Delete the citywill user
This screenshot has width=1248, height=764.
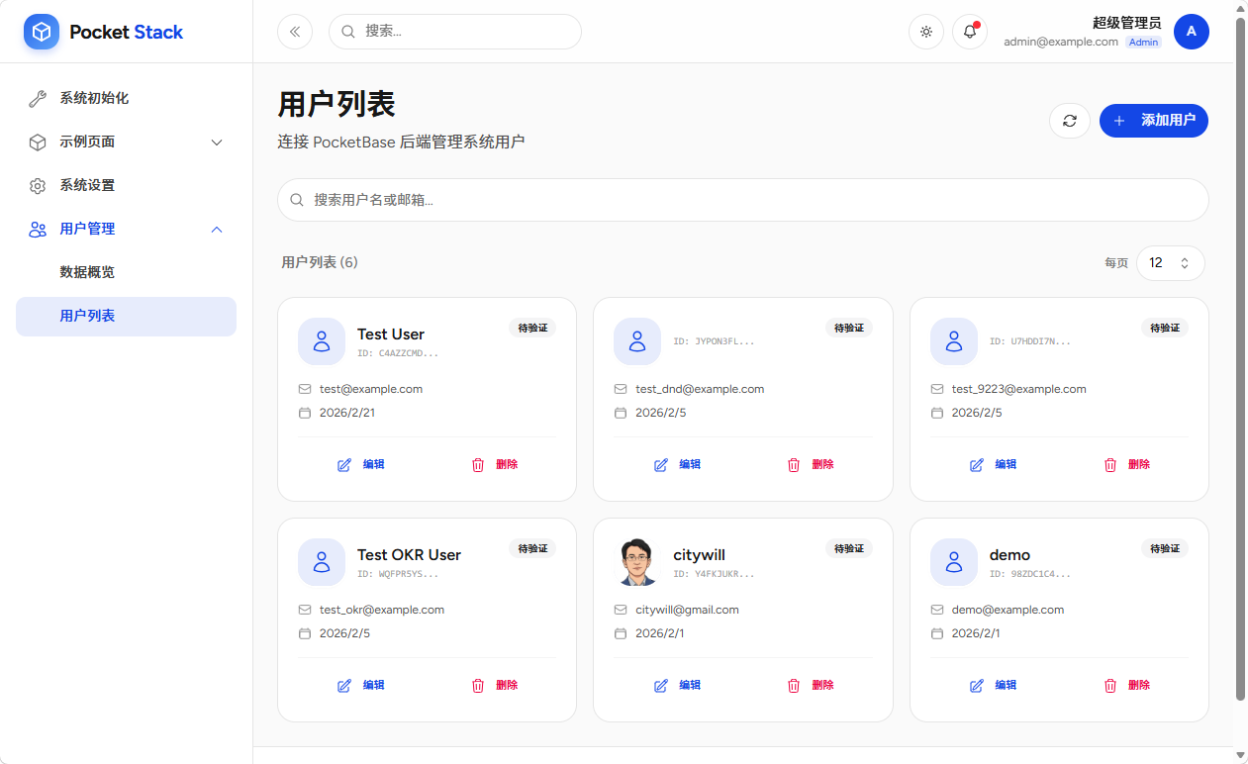tap(810, 685)
